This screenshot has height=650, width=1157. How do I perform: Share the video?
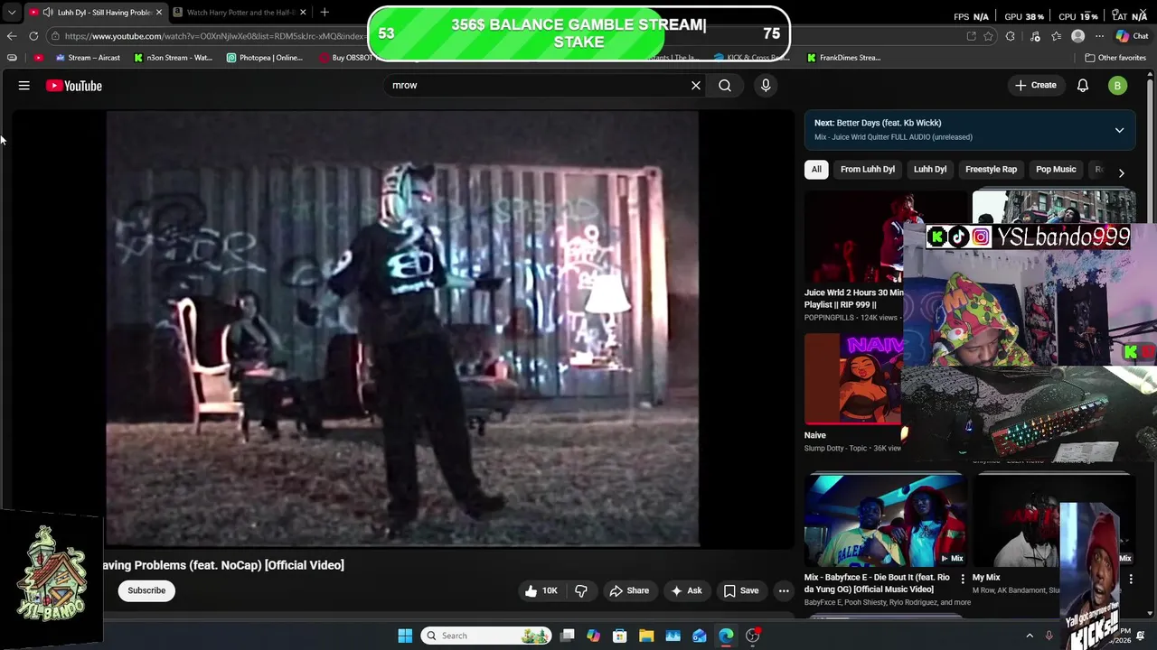(629, 590)
